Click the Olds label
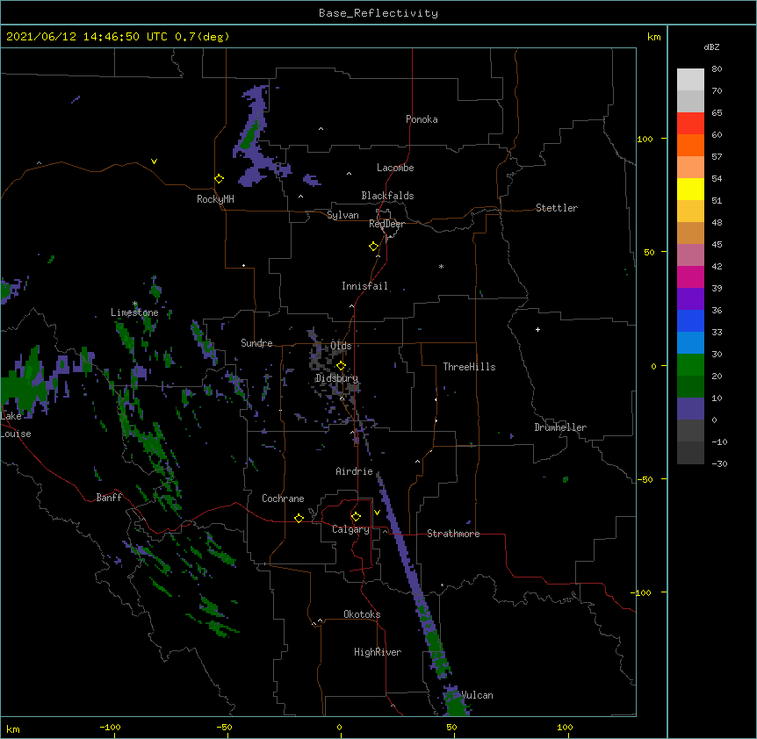 341,346
